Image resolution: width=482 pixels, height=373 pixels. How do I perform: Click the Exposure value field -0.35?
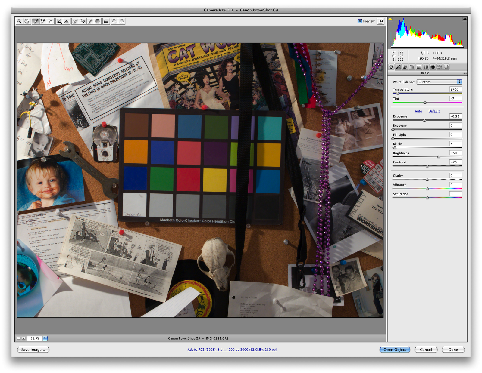(455, 116)
